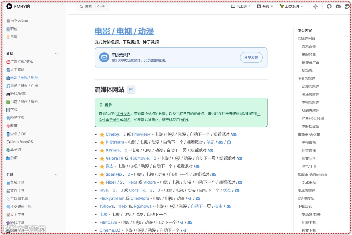
Task: Open 书籍 / 漫画 / 漫画 sidebar page
Action: coord(22,102)
